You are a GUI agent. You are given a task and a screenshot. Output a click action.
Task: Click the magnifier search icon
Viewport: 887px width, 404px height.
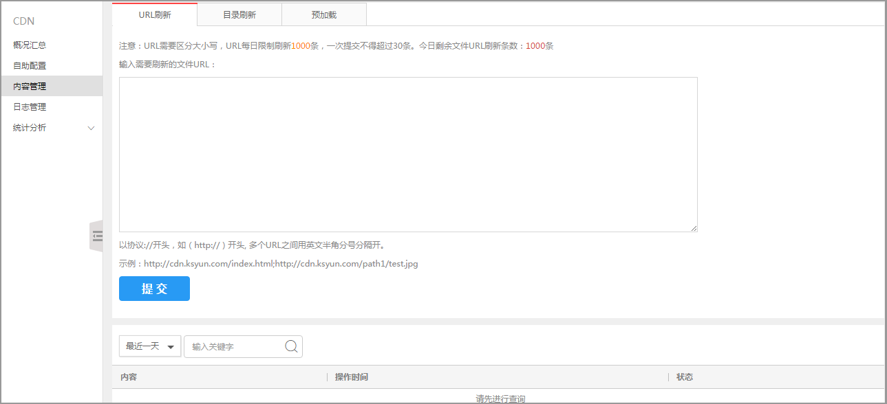[291, 346]
